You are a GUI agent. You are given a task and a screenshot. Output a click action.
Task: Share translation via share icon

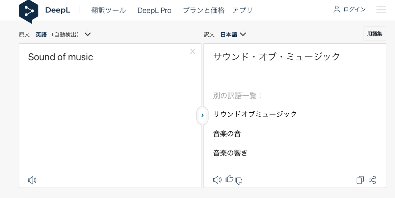click(372, 180)
